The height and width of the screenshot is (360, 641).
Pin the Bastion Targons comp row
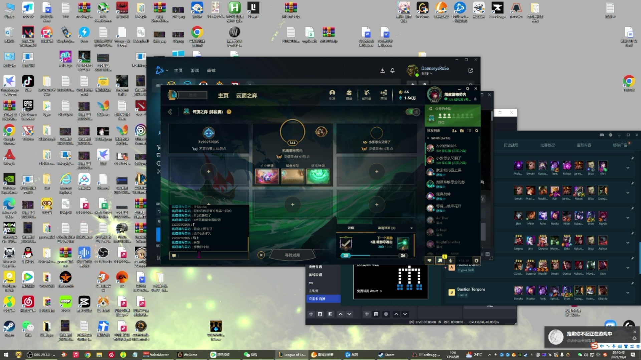(x=632, y=284)
